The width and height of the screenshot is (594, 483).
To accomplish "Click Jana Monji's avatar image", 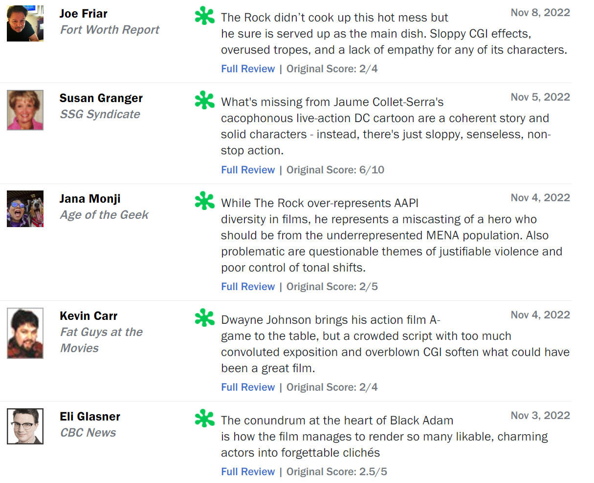I will pyautogui.click(x=25, y=209).
